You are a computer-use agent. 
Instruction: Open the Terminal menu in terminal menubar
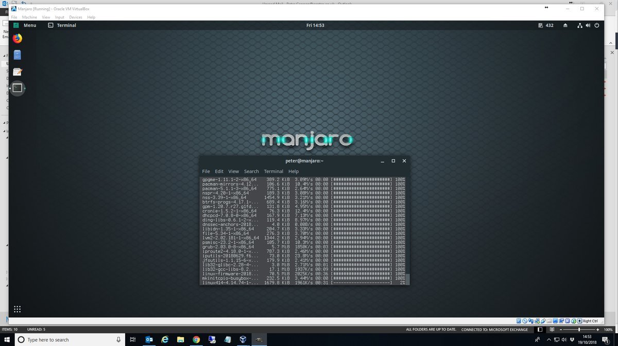pyautogui.click(x=273, y=171)
